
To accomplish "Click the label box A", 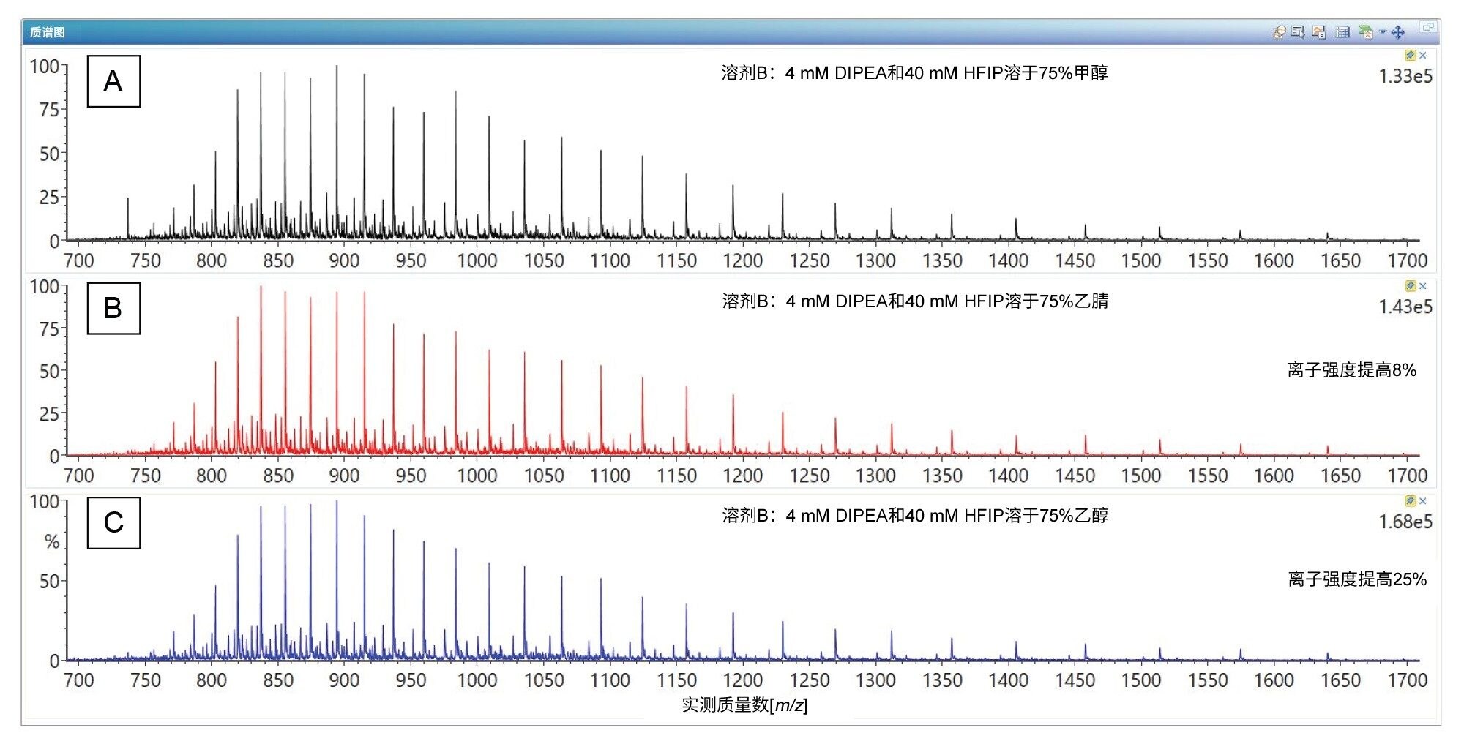I will pyautogui.click(x=113, y=81).
